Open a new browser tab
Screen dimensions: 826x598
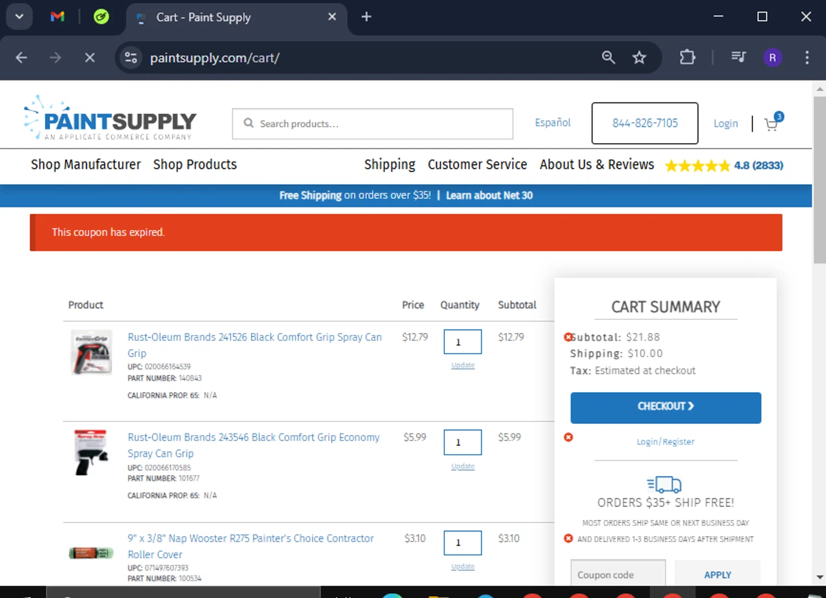[366, 17]
